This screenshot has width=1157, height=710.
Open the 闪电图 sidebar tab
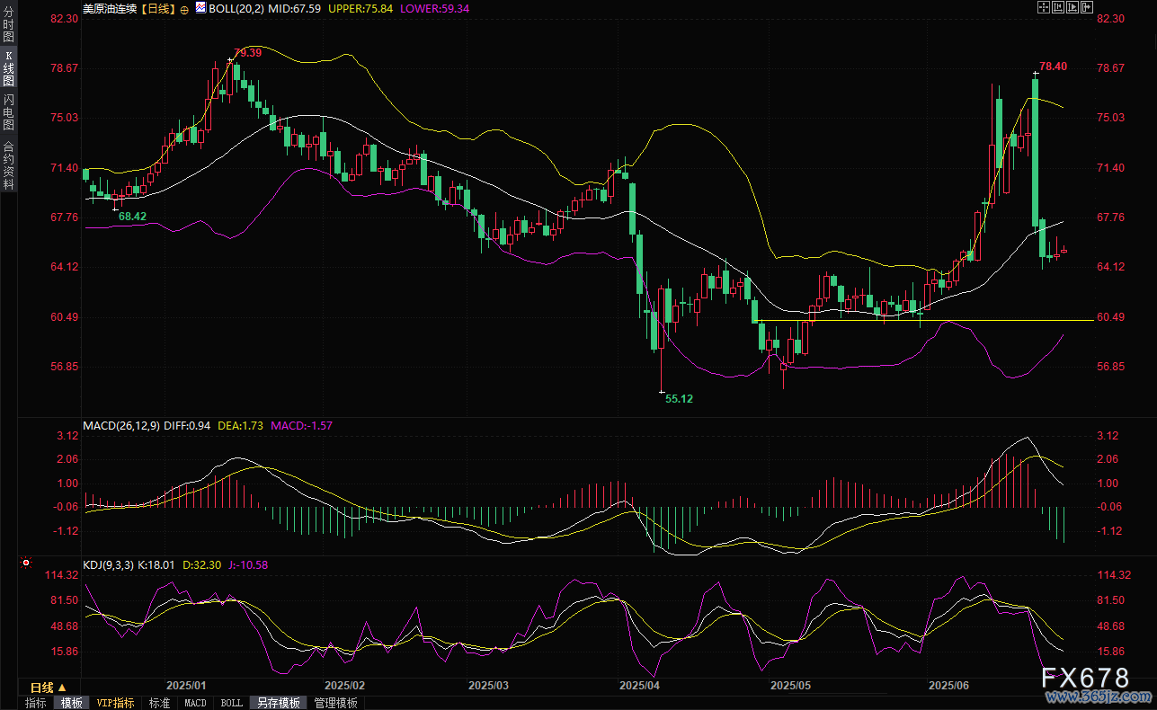[x=8, y=112]
